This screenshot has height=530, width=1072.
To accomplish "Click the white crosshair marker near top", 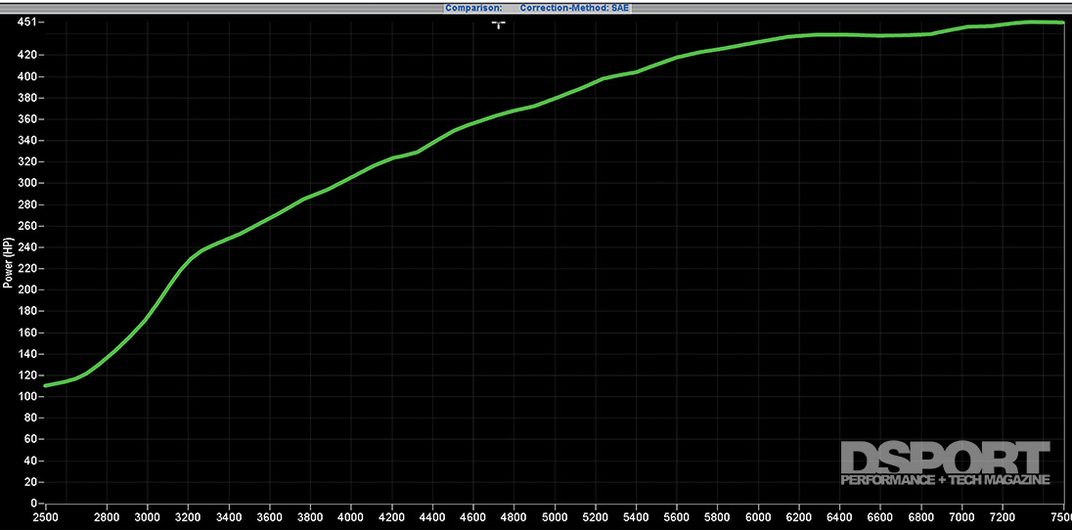I will pyautogui.click(x=498, y=23).
